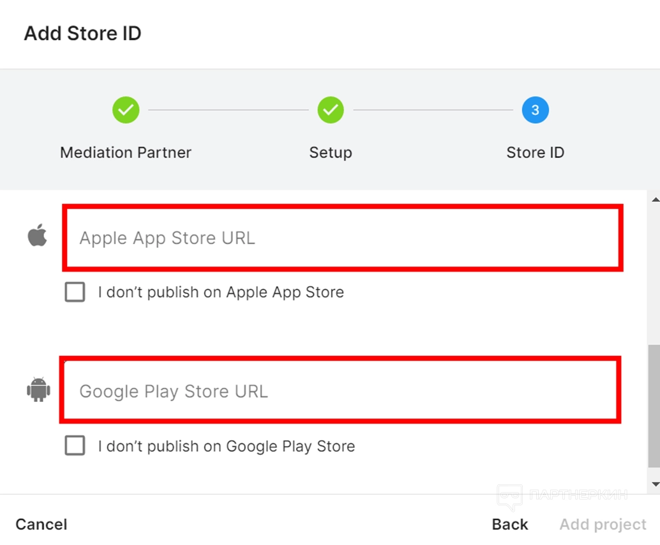Click the scrollbar up arrow

coord(654,201)
